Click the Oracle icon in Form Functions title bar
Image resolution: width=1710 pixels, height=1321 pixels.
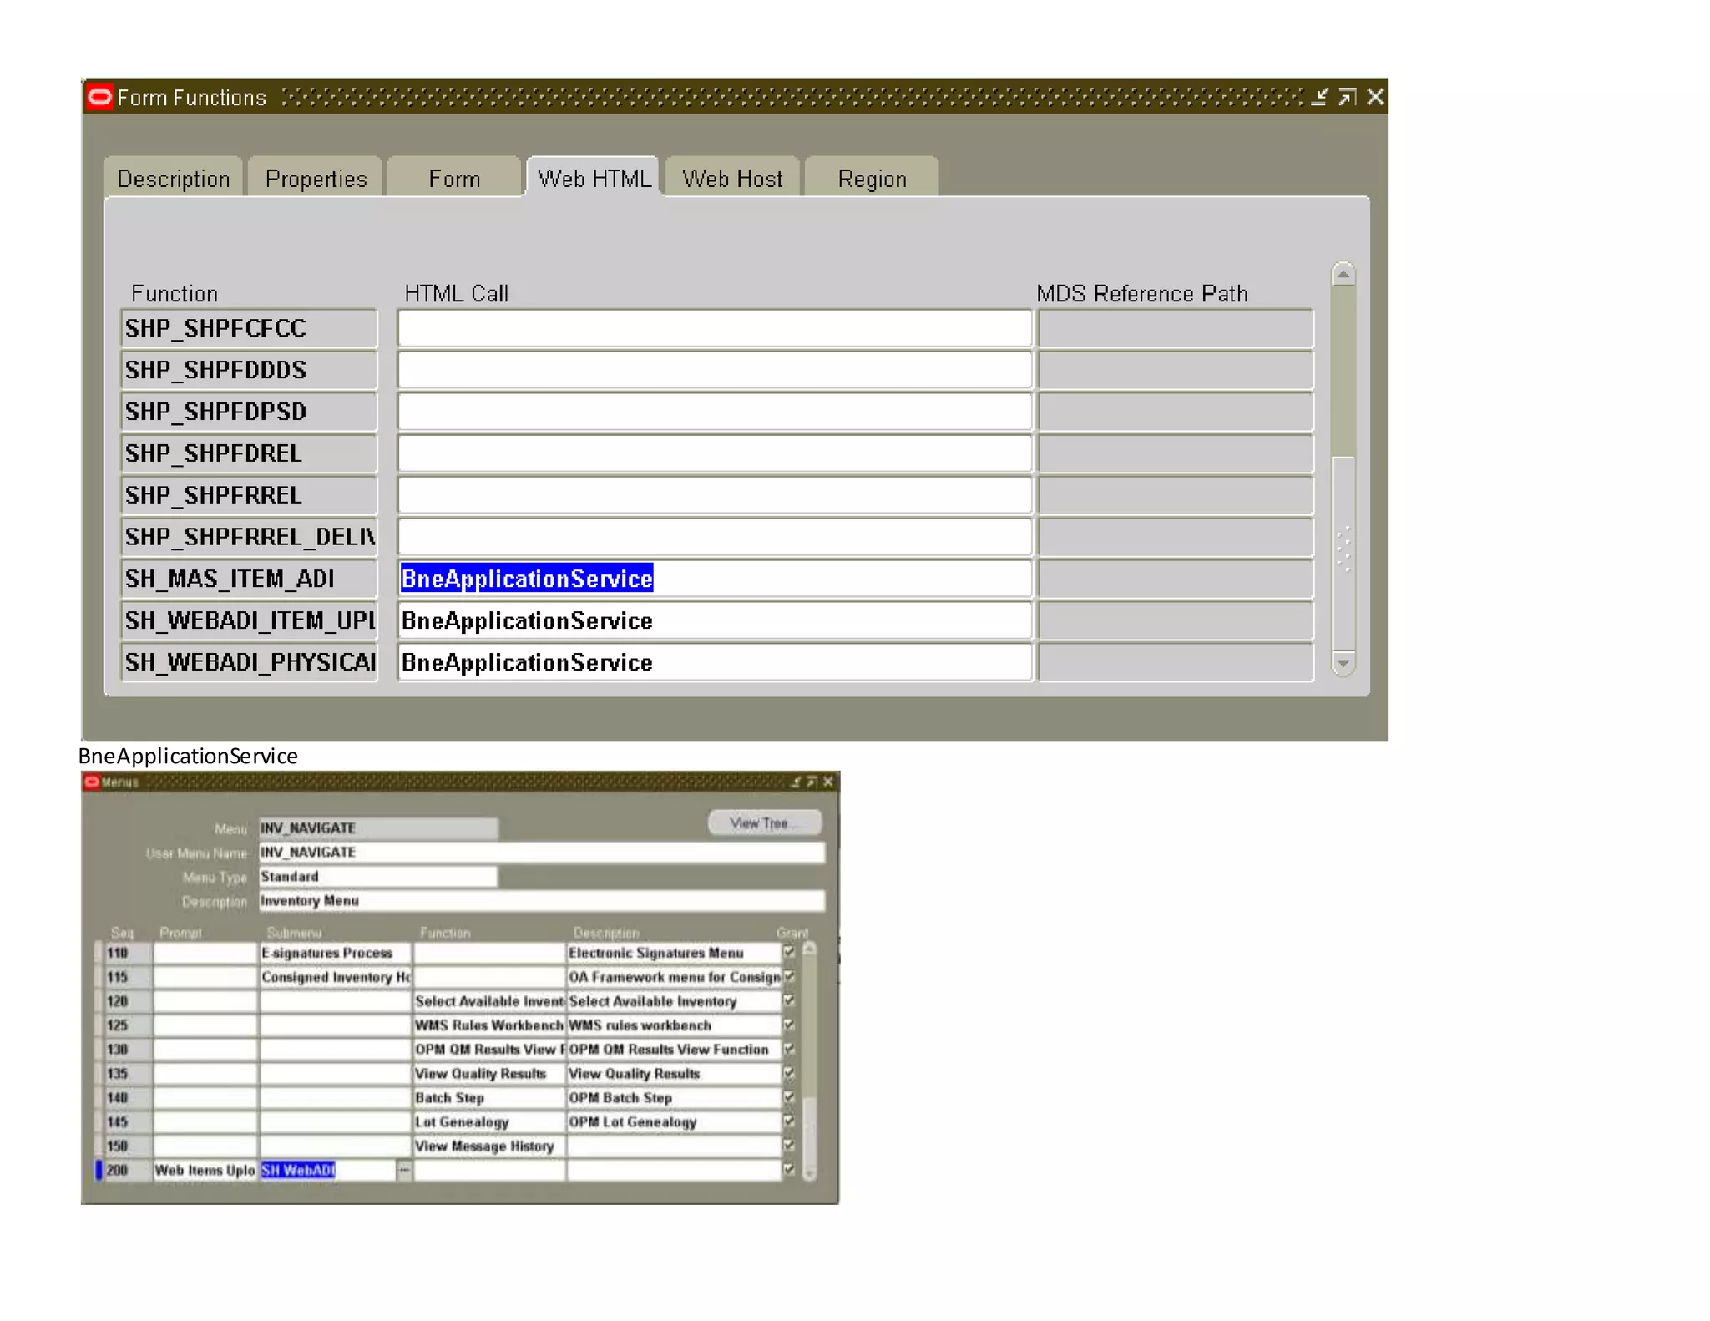point(100,97)
